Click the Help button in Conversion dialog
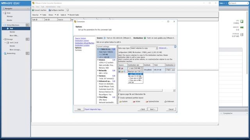This screenshot has width=250, height=140. click(79, 109)
